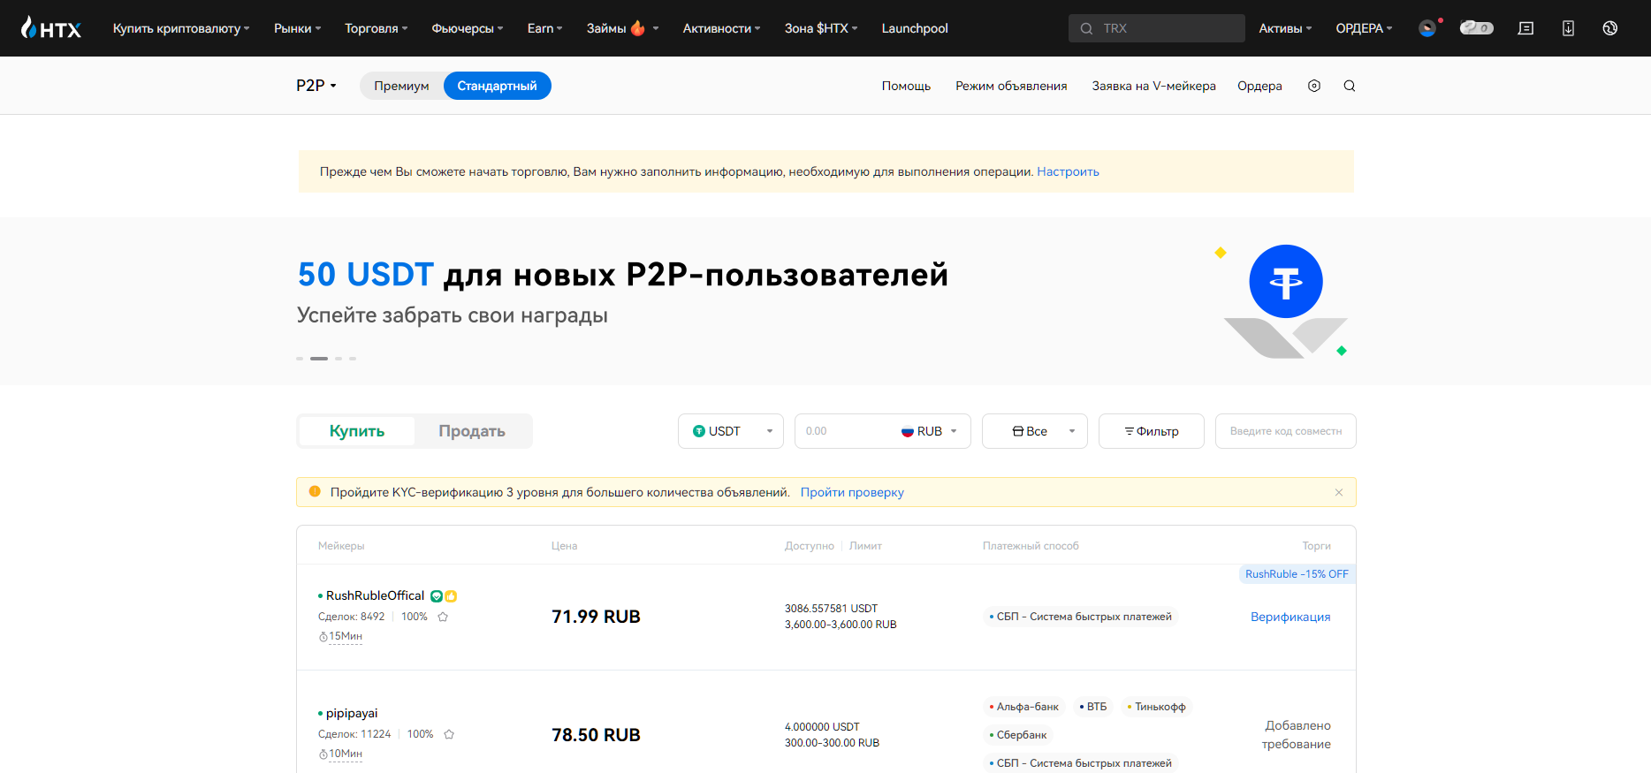
Task: Click the Настроить link
Action: pos(1068,171)
